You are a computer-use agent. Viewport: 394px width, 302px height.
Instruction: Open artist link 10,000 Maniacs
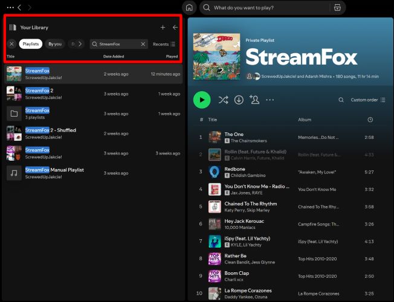tap(240, 227)
